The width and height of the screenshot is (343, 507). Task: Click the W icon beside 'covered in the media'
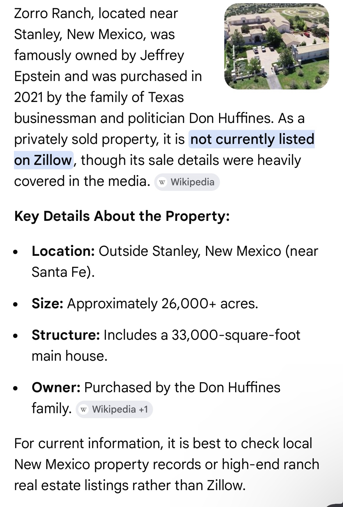coord(162,182)
